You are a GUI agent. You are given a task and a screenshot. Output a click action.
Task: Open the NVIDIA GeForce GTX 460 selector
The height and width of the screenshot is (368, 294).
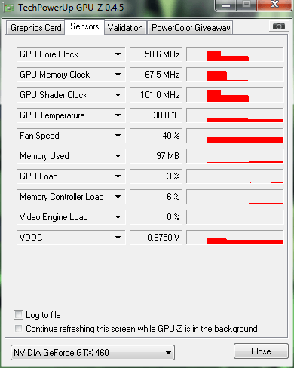coord(93,353)
